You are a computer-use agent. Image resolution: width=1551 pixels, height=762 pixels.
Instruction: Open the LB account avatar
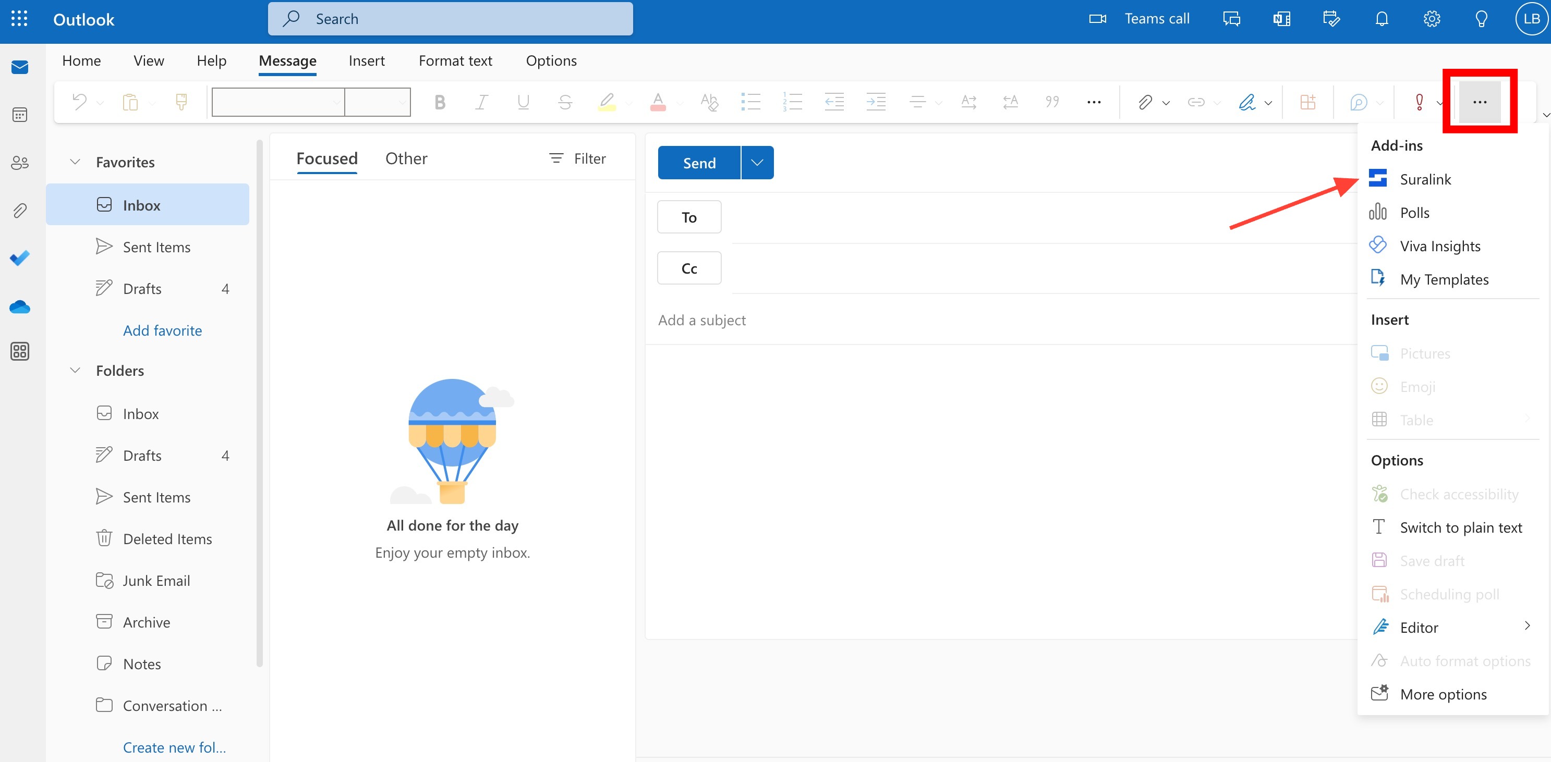[x=1531, y=19]
